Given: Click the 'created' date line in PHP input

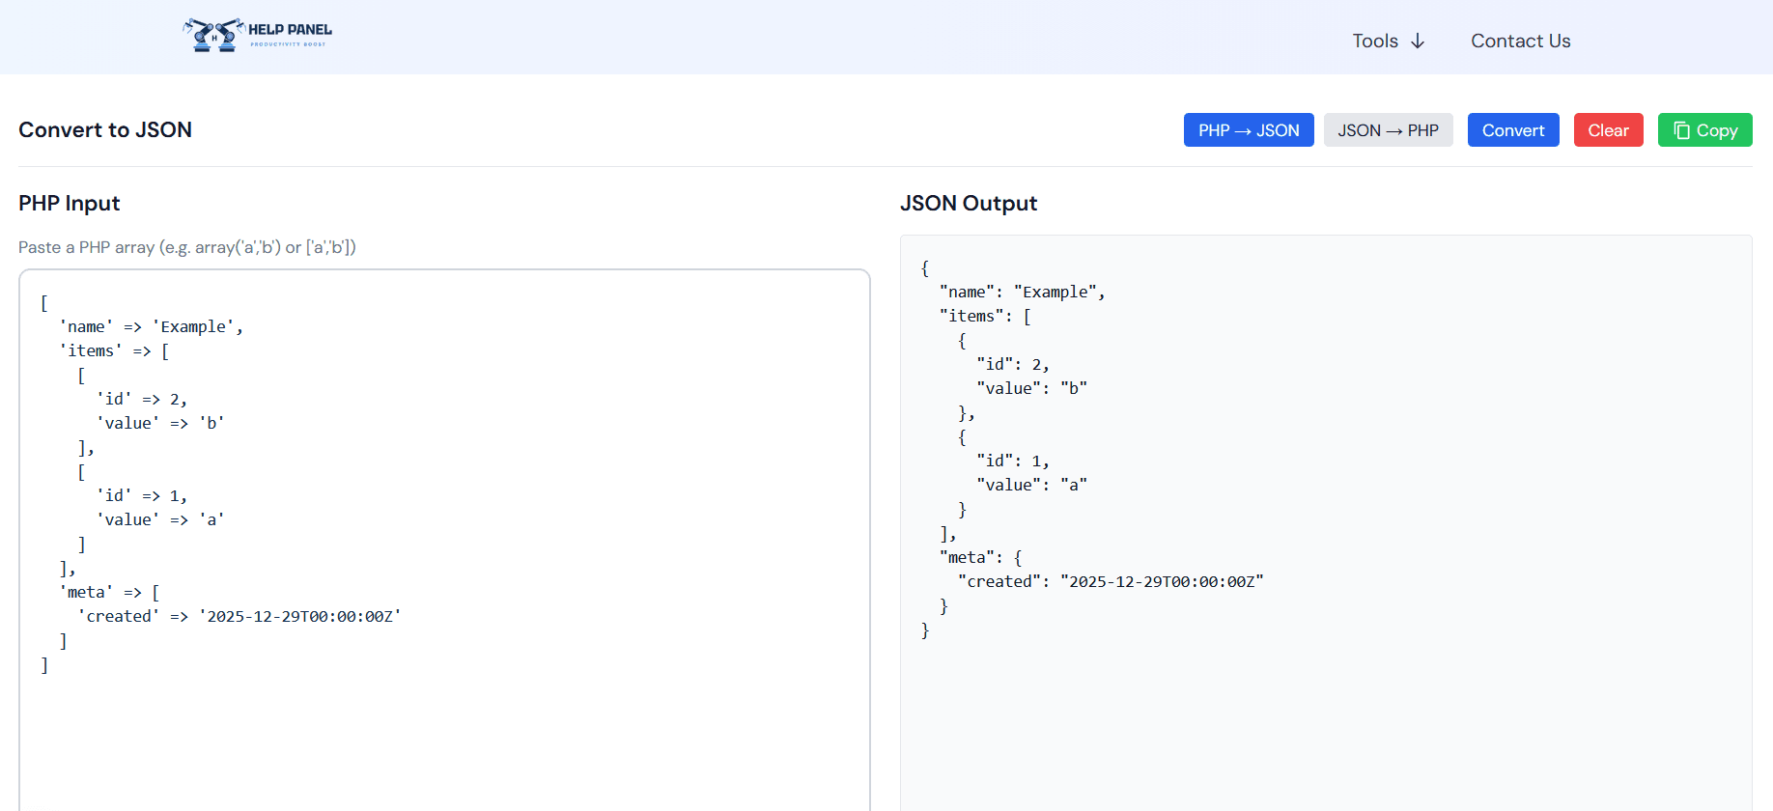Looking at the screenshot, I should [x=239, y=617].
